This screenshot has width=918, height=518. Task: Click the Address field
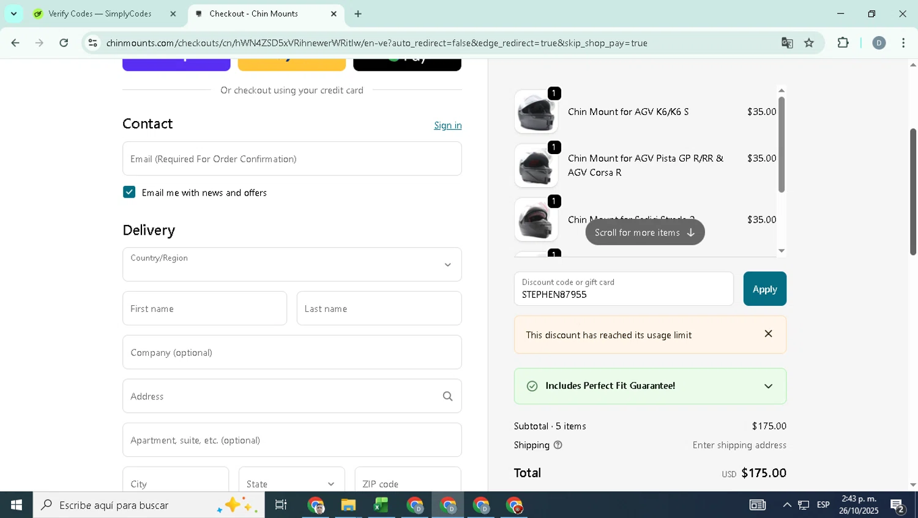coord(292,396)
